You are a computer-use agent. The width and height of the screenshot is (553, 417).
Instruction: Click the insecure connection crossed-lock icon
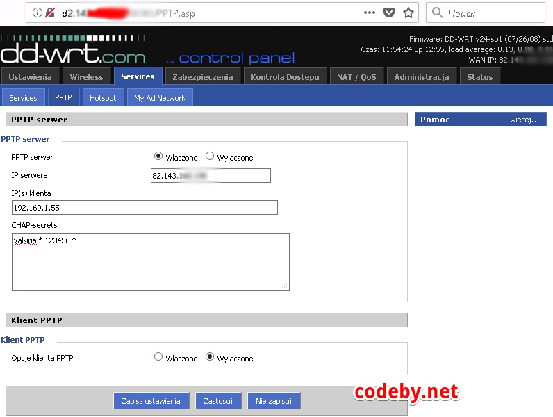click(50, 13)
